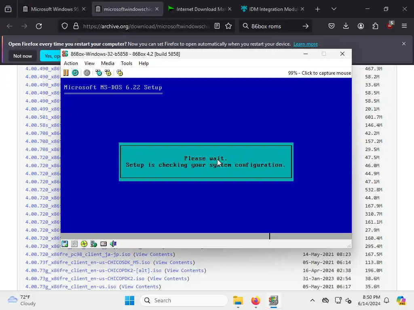Reload the current Firefox page
The height and width of the screenshot is (310, 414).
point(39,26)
